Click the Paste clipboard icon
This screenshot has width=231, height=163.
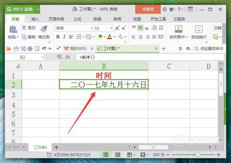click(x=13, y=29)
